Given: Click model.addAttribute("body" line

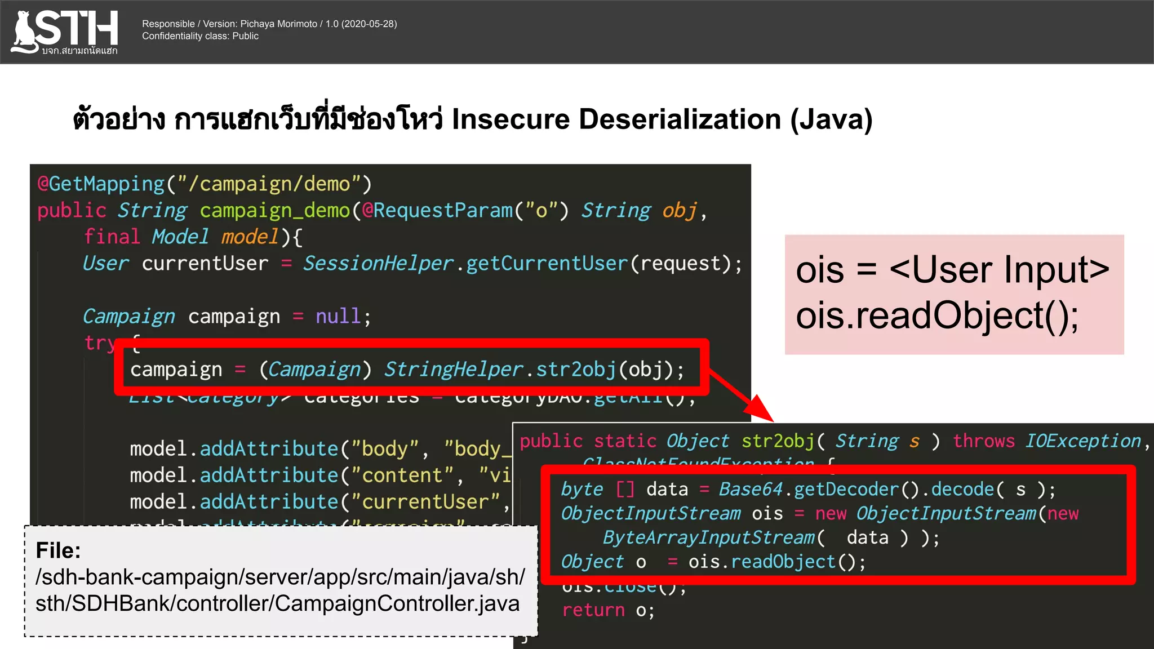Looking at the screenshot, I should [320, 449].
